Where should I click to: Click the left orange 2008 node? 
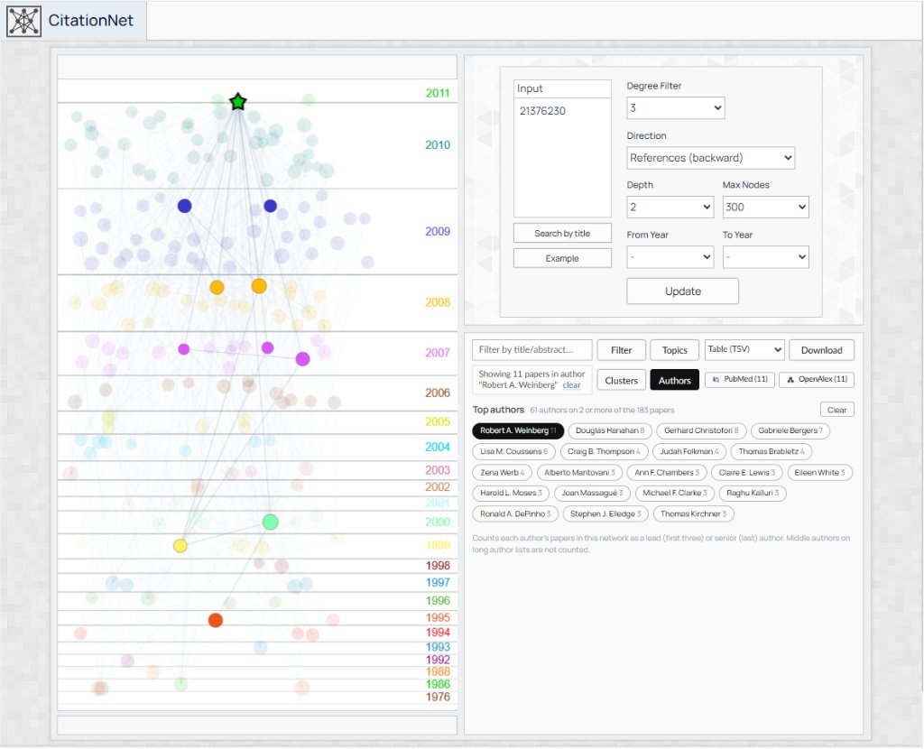(x=217, y=287)
